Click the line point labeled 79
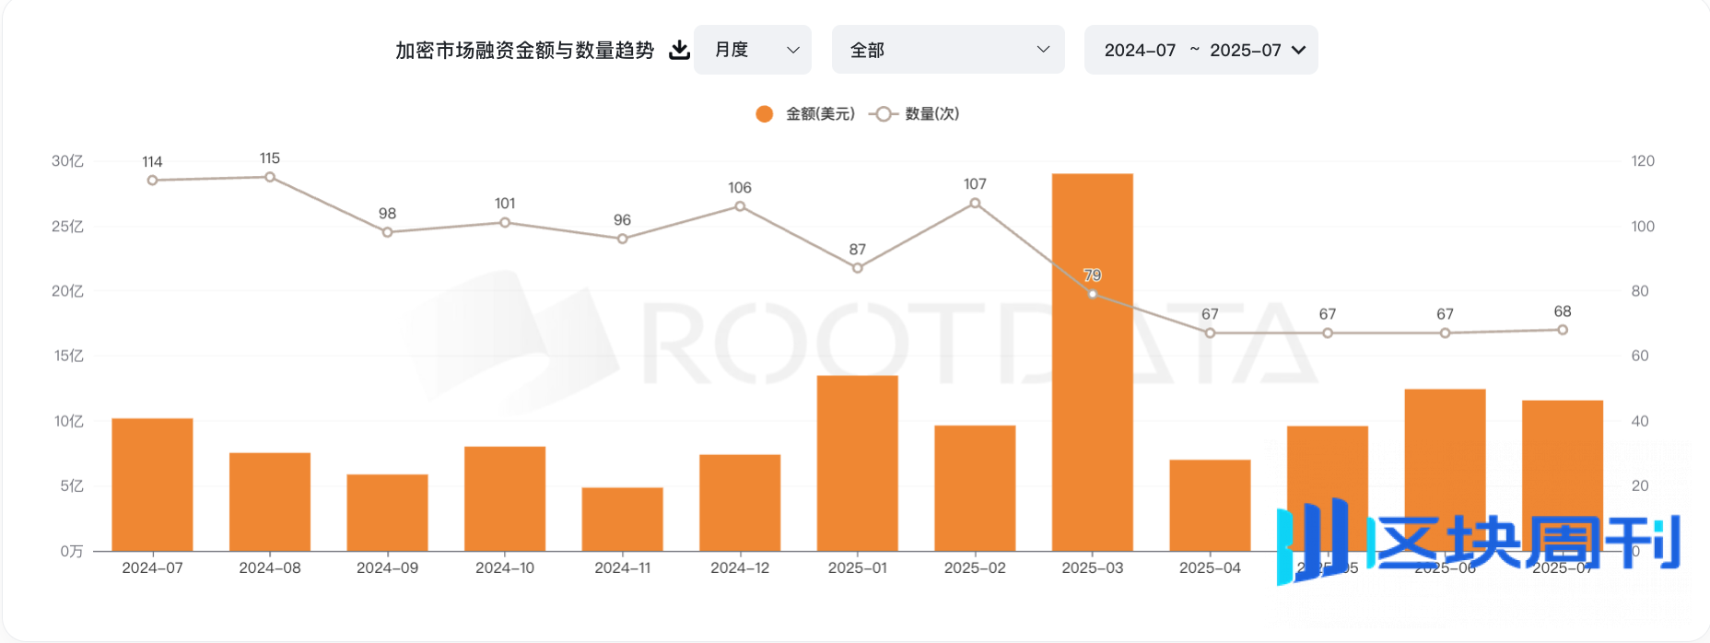 [x=1093, y=294]
